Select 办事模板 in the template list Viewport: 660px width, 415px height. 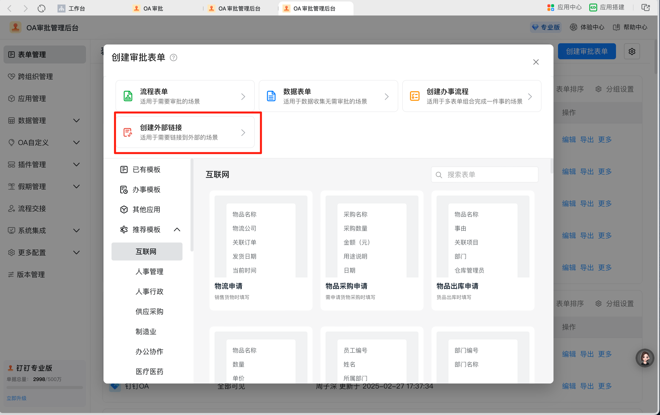[147, 189]
